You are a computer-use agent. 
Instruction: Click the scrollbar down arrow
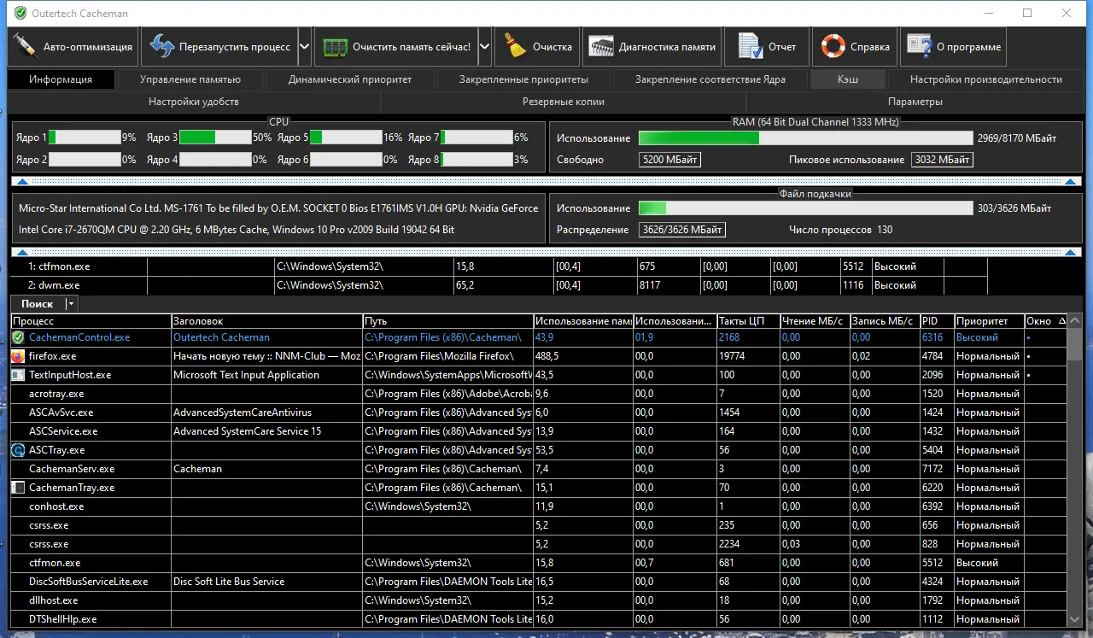(1076, 619)
